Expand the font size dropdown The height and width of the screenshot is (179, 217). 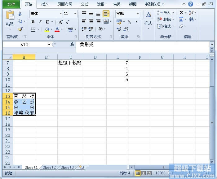pos(75,14)
